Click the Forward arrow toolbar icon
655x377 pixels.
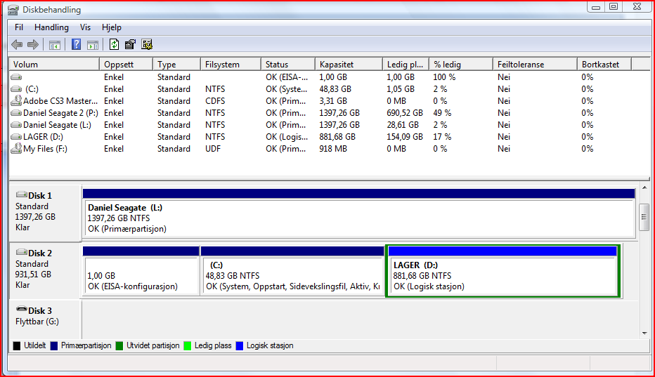[x=32, y=45]
